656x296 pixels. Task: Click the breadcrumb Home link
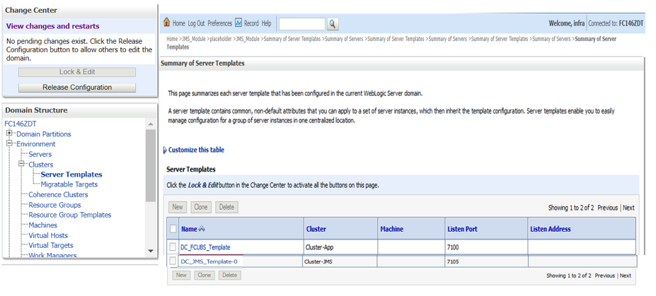172,39
